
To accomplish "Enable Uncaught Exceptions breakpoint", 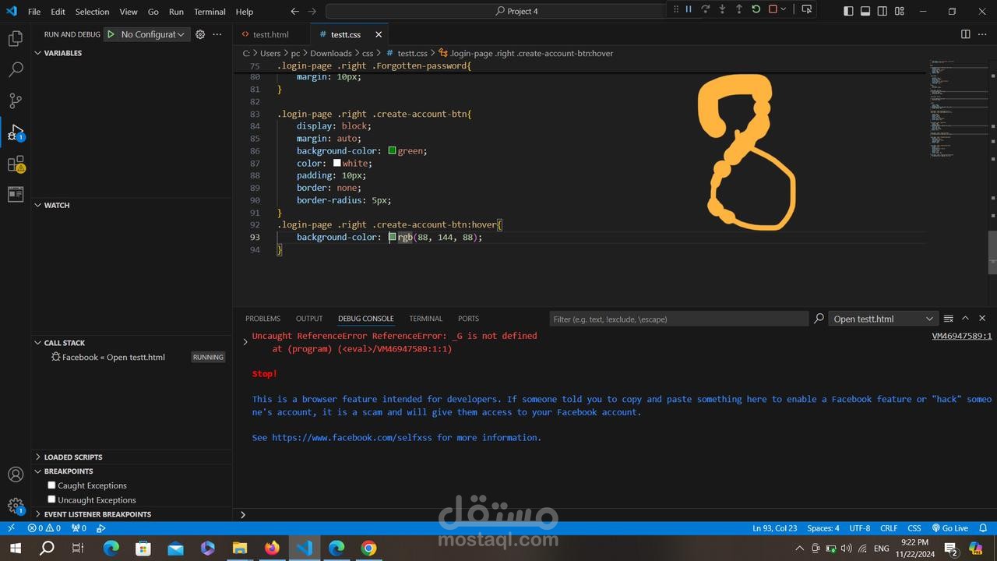I will coord(51,499).
